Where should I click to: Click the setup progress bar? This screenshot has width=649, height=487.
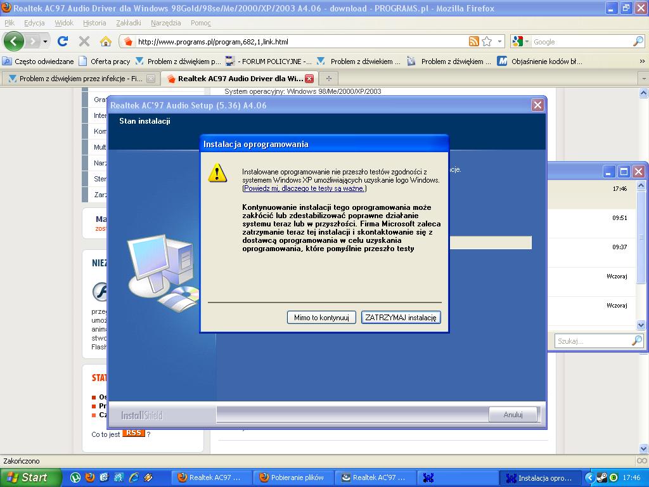[491, 243]
